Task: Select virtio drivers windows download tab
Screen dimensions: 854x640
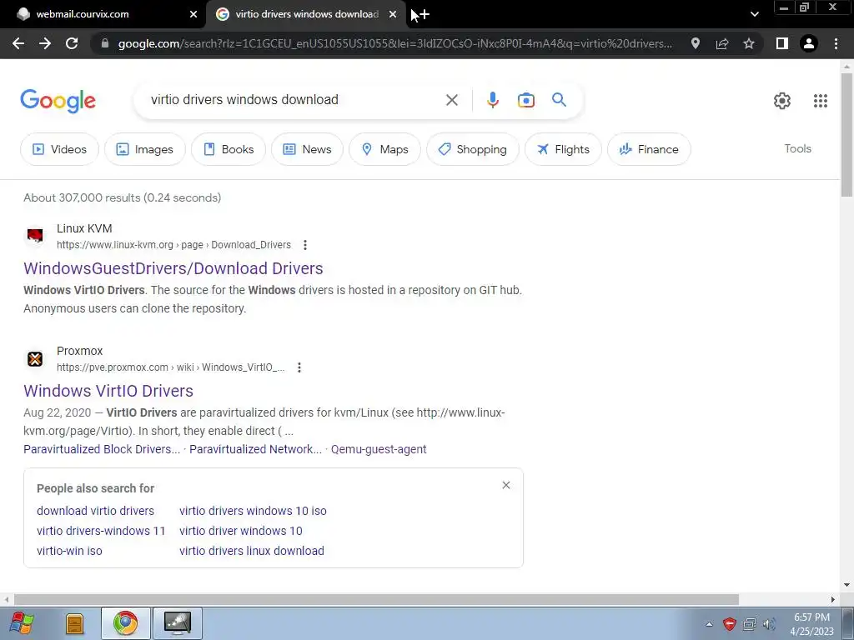Action: (x=307, y=14)
